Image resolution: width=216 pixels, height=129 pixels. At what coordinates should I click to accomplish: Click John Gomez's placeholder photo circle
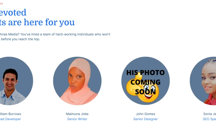pyautogui.click(x=146, y=81)
